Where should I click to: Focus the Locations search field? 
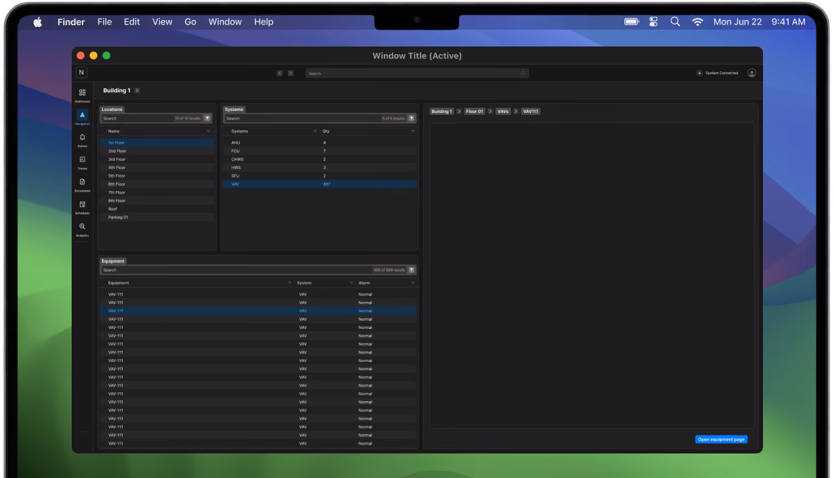[x=152, y=118]
